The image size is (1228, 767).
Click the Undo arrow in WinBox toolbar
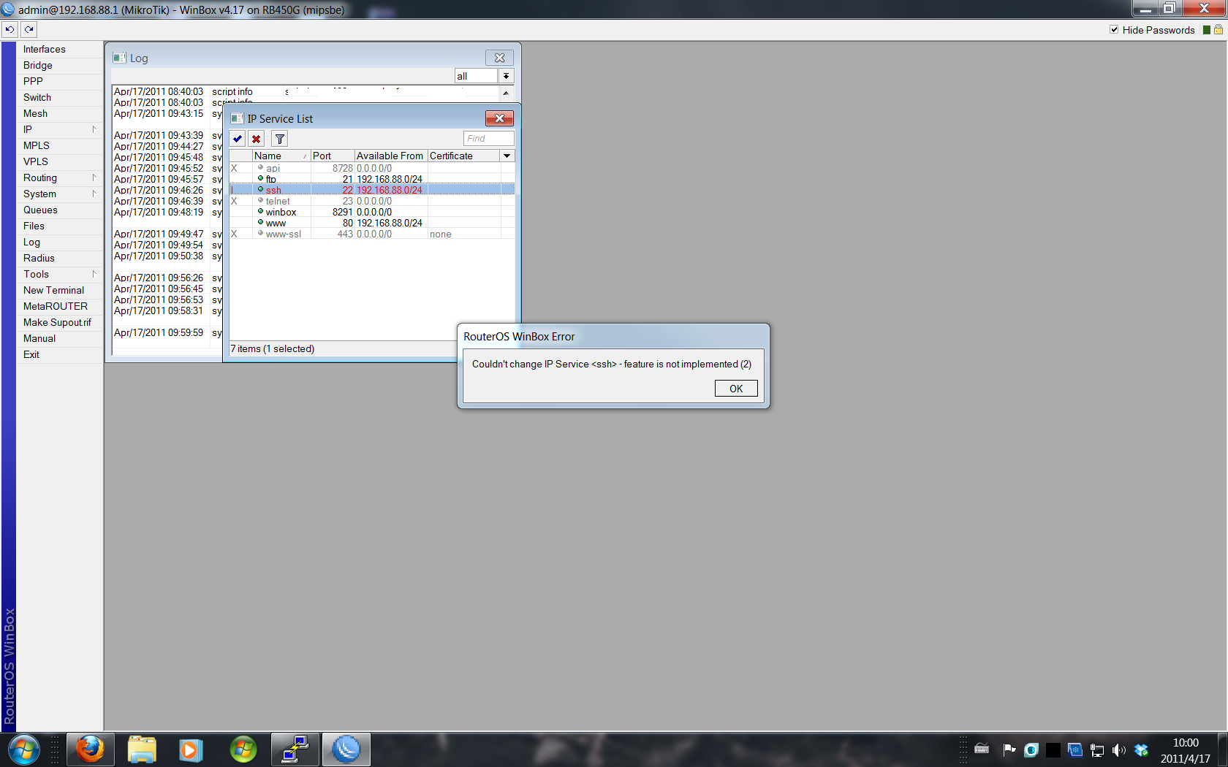(x=9, y=29)
